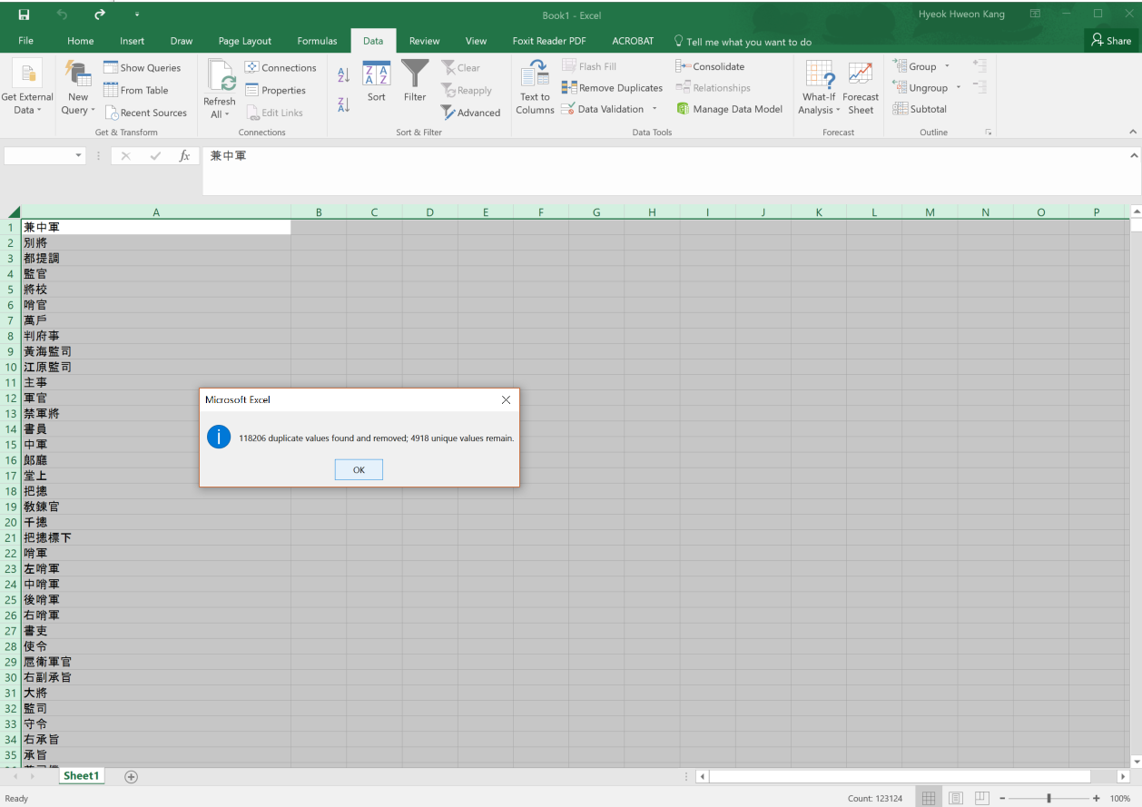Open Outline dialog launcher
The width and height of the screenshot is (1142, 807).
989,133
